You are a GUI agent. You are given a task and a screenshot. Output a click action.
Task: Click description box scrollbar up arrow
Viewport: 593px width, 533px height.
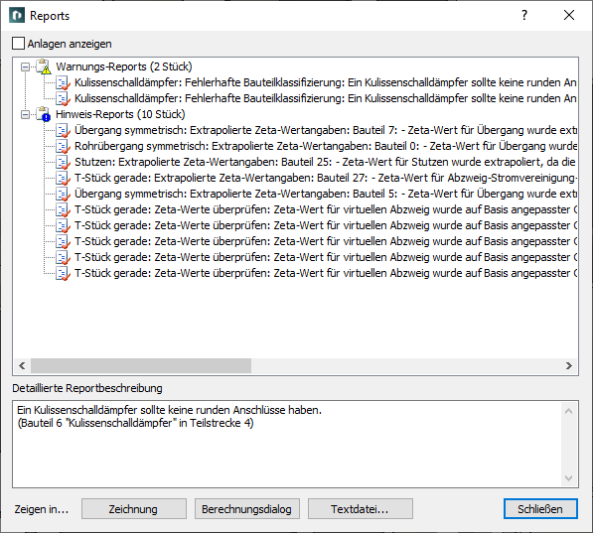pos(568,411)
